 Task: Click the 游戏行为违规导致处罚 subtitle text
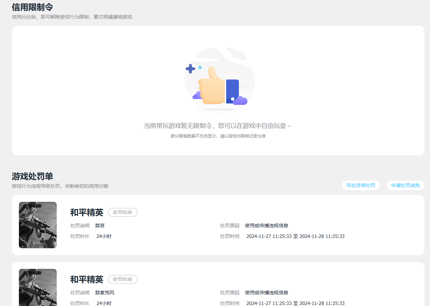coord(60,186)
